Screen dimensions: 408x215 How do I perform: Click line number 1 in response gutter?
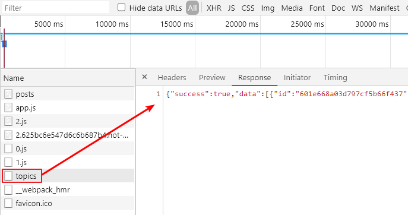coord(159,94)
